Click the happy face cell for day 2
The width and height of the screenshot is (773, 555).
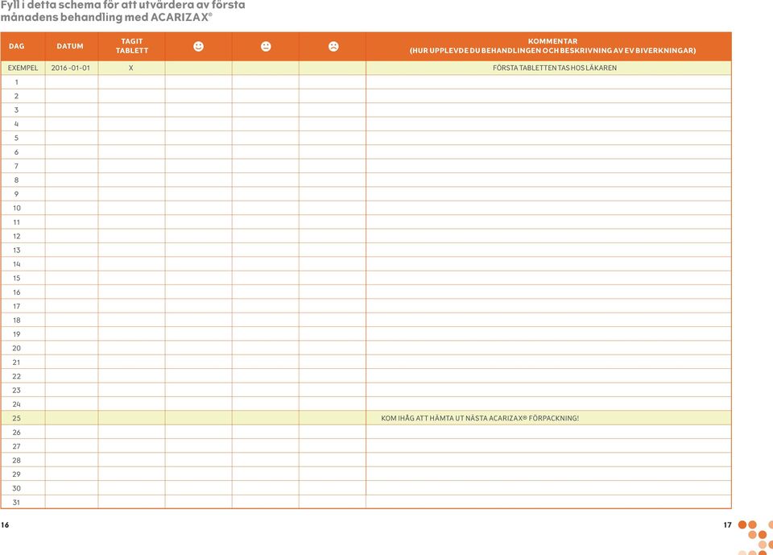198,96
